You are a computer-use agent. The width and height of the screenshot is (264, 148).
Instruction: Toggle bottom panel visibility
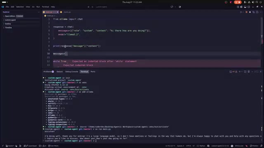point(245,7)
